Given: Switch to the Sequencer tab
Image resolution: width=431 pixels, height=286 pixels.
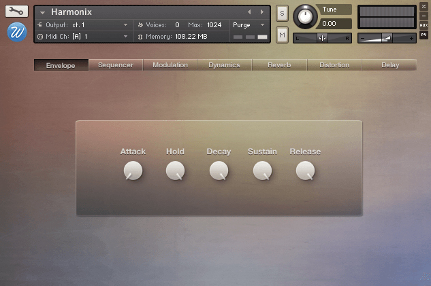Looking at the screenshot, I should tap(116, 65).
